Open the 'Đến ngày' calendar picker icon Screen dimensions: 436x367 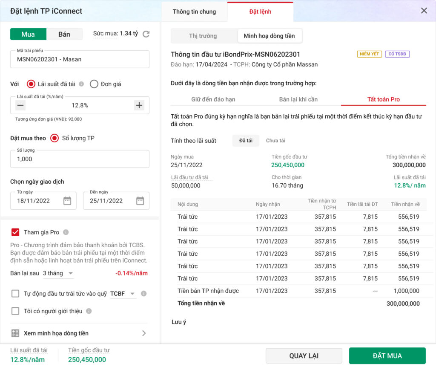140,201
